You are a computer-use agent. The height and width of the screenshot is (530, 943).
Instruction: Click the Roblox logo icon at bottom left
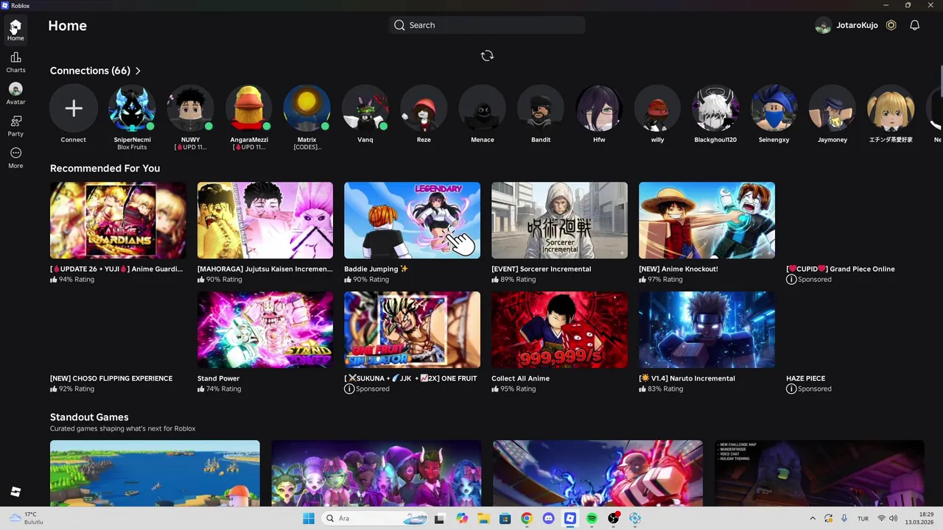tap(15, 492)
